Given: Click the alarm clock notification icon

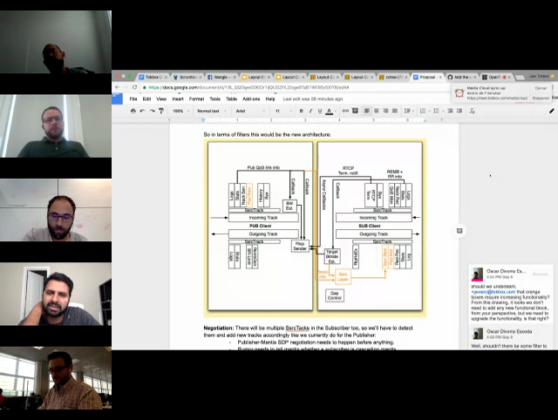Looking at the screenshot, I should [x=459, y=93].
